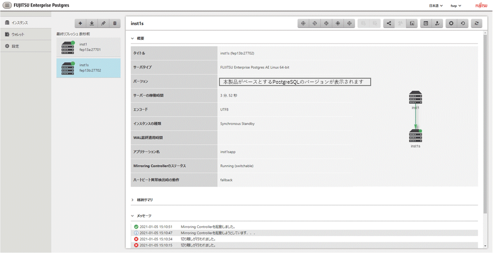Select inst1 fep13a:27701 in the instance list
The image size is (493, 253).
pos(88,47)
